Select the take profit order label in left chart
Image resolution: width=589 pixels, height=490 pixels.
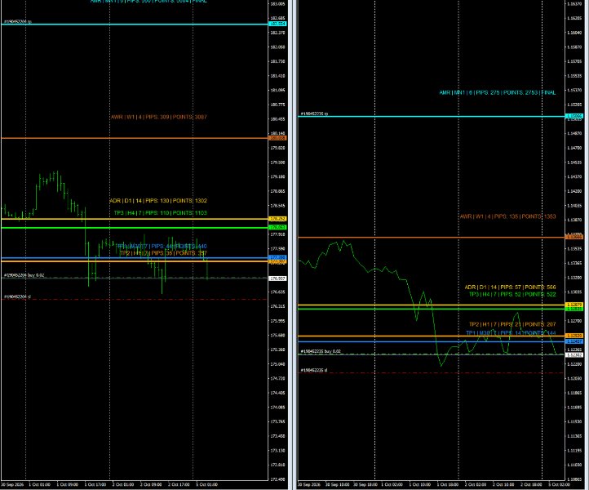click(18, 22)
